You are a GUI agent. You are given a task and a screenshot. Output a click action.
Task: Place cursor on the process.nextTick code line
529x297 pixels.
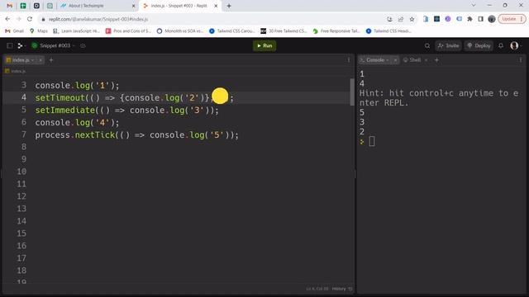pos(136,135)
